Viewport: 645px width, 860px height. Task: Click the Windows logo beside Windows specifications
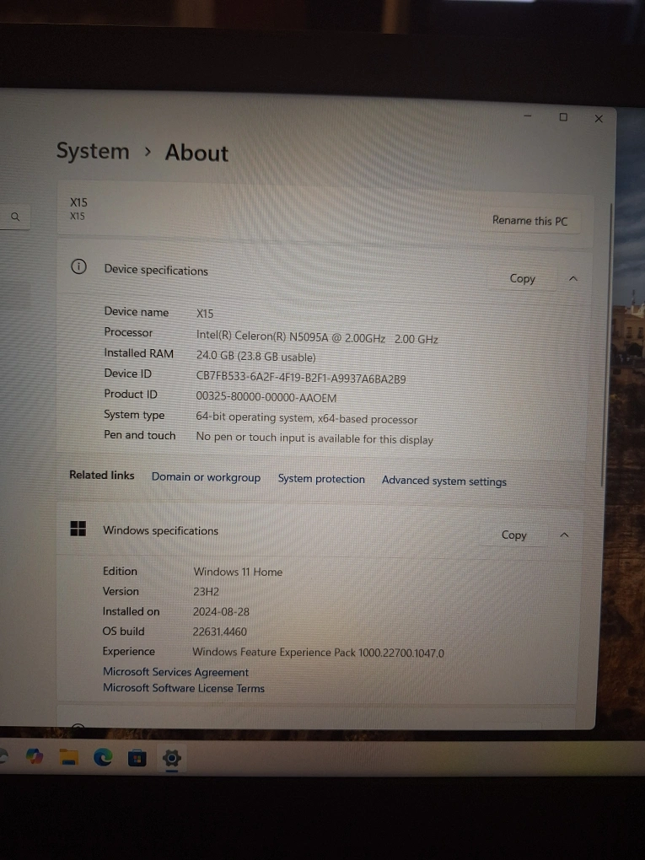coord(78,529)
